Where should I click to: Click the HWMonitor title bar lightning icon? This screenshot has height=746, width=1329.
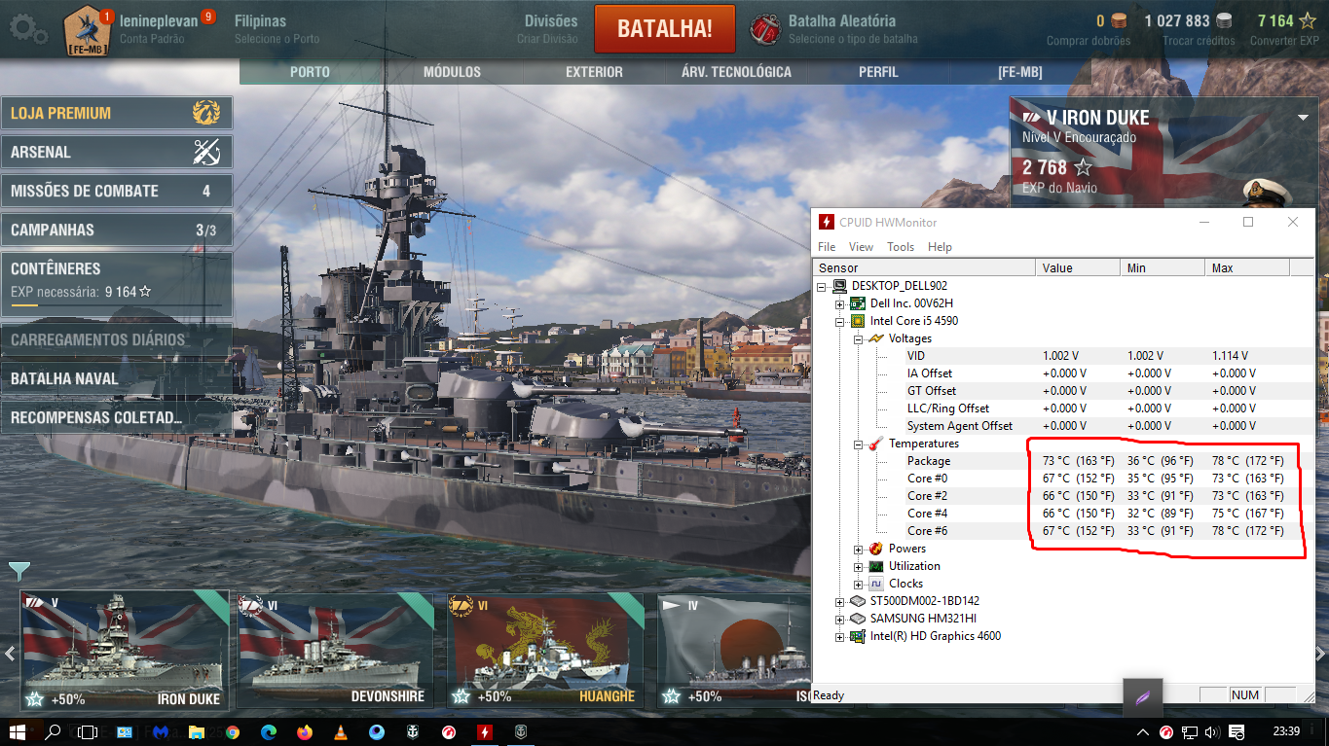pyautogui.click(x=826, y=222)
